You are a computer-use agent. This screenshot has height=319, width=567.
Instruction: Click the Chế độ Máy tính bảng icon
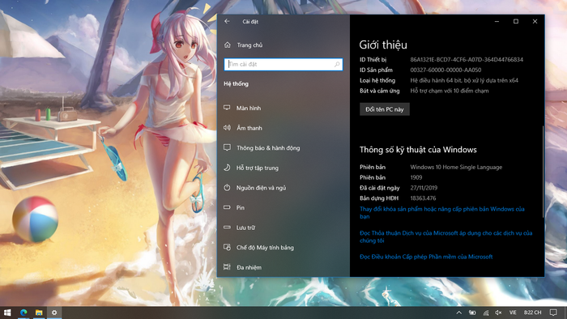[x=227, y=247]
